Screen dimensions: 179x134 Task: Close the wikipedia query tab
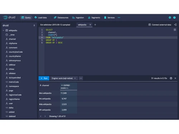90,25
